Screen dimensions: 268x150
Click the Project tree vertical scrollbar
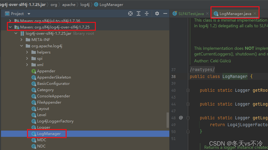coord(168,120)
